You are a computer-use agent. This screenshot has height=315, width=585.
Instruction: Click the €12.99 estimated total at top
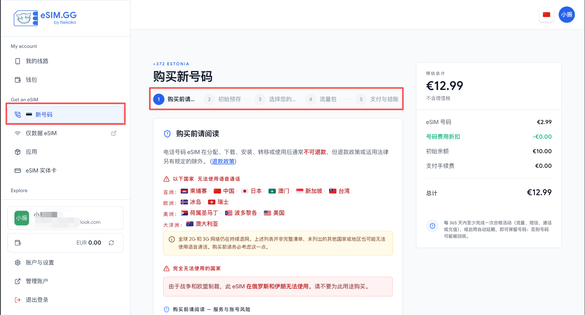[x=444, y=86]
